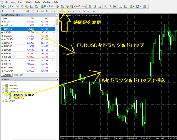This screenshot has width=177, height=140.
Task: Show the Terminal panel icon
Action: point(32,6)
